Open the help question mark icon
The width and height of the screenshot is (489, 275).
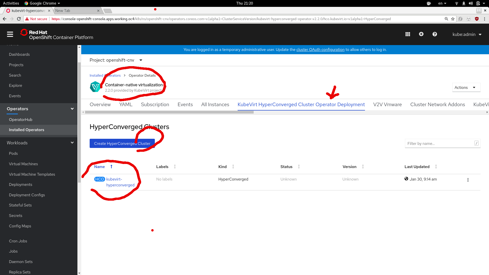click(434, 34)
